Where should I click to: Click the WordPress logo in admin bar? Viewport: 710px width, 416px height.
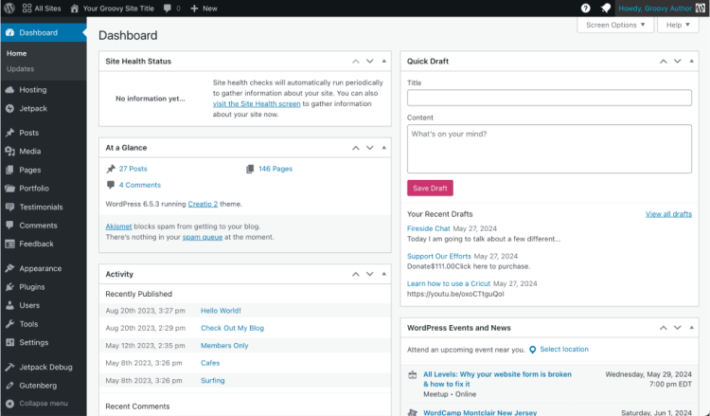(9, 8)
